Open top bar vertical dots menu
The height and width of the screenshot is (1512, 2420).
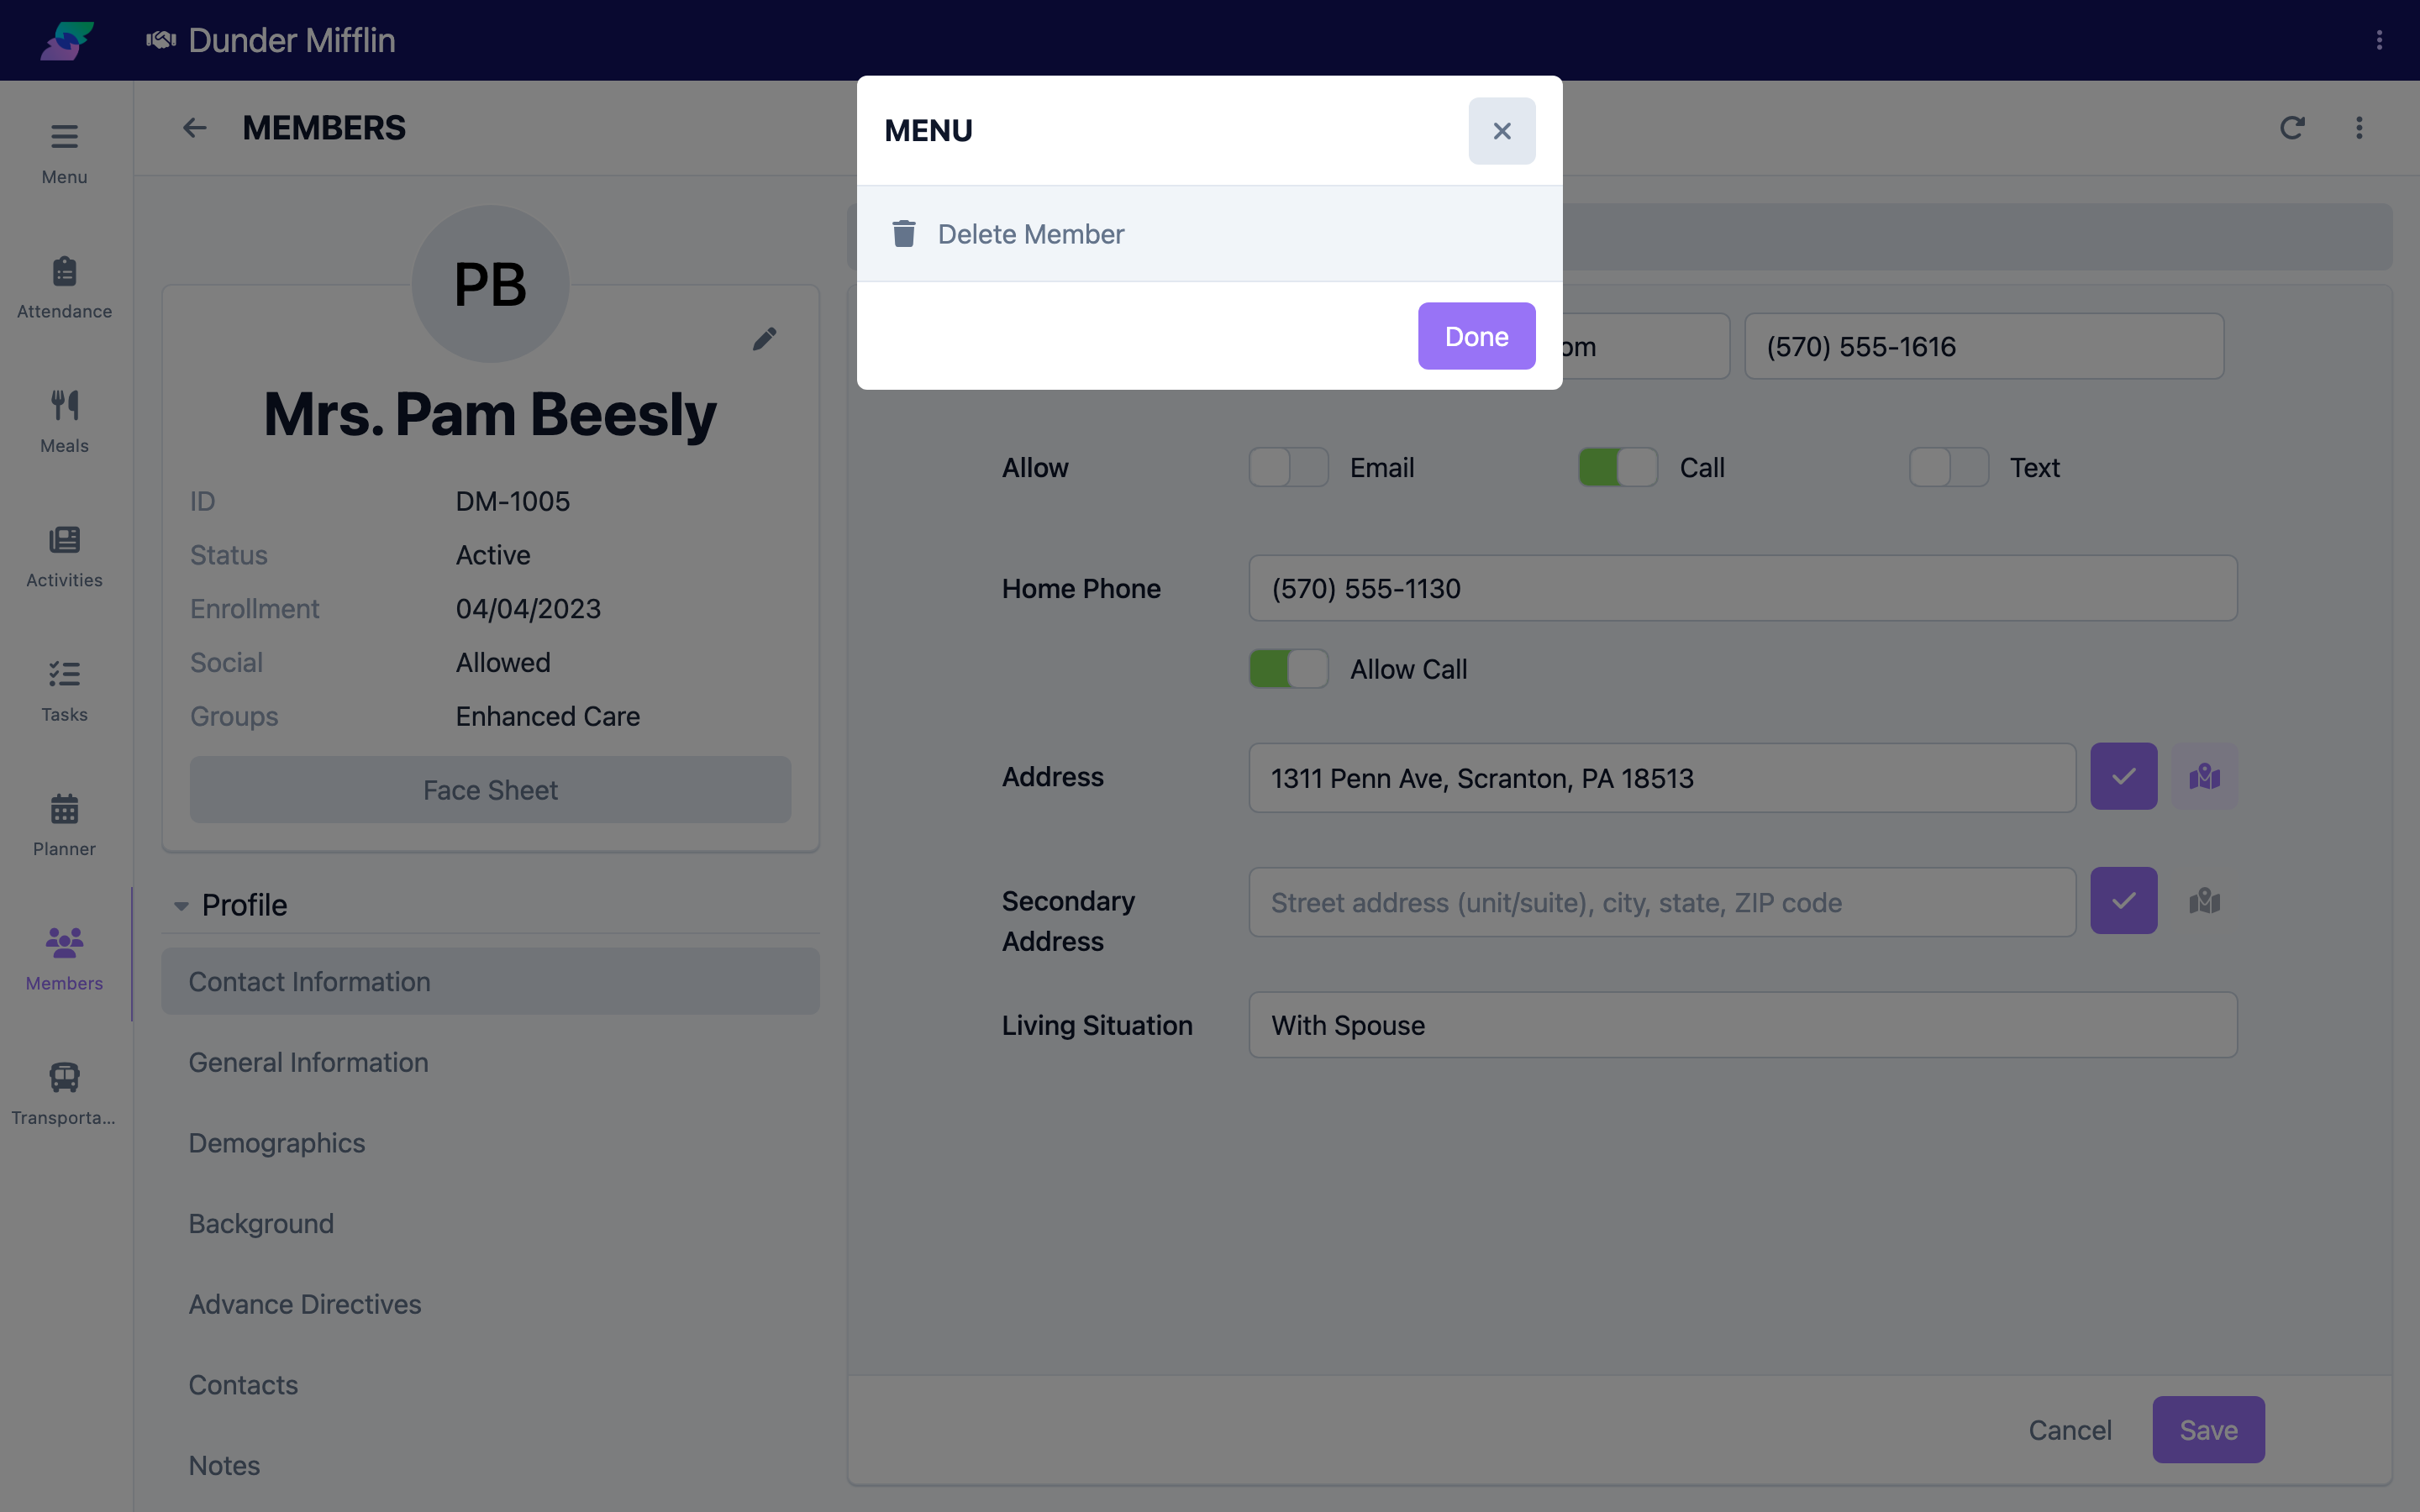point(2379,40)
